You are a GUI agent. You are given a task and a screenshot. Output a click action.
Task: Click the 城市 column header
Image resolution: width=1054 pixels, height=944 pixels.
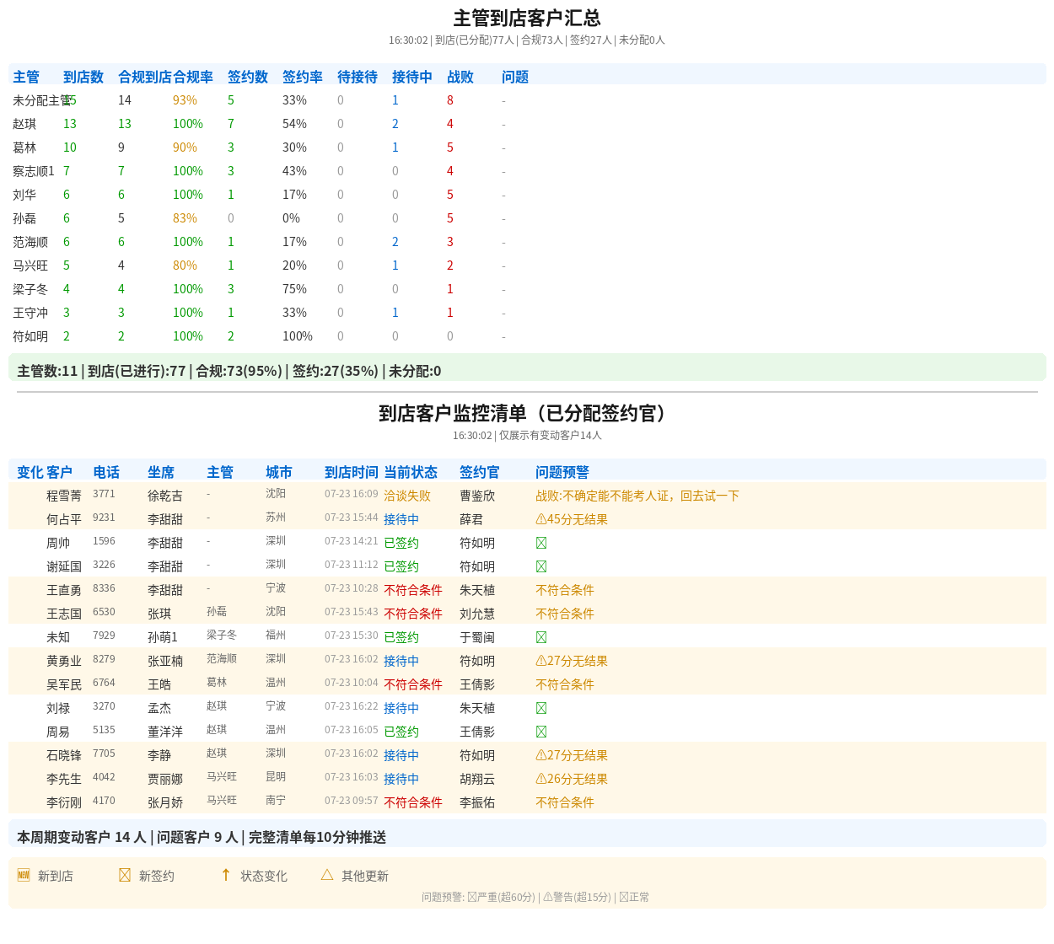point(279,472)
